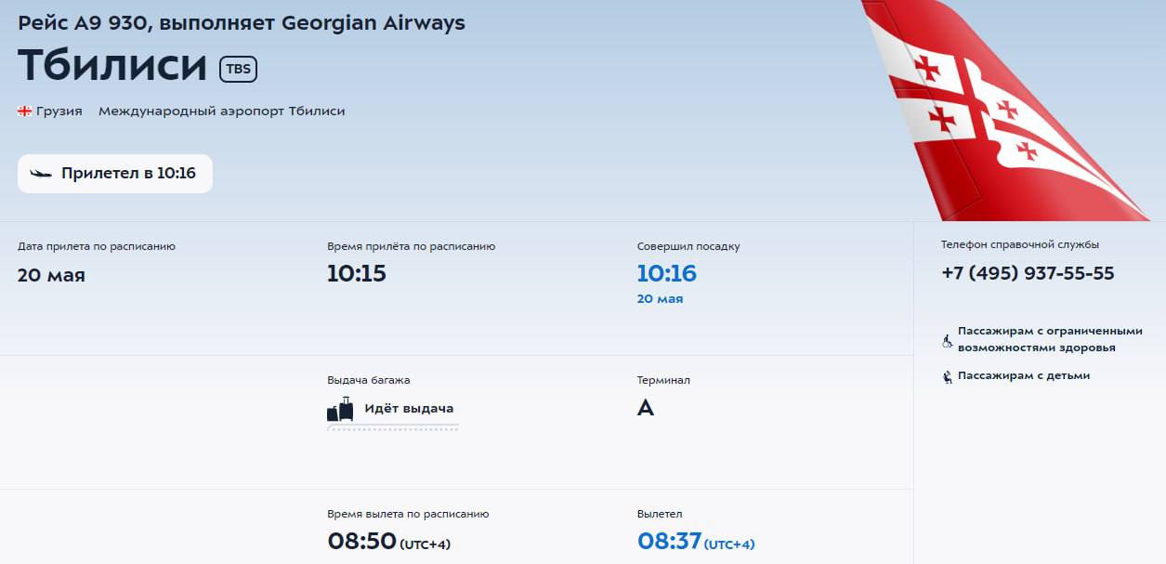Click the Прилетел в 10:16 status badge

click(x=115, y=174)
